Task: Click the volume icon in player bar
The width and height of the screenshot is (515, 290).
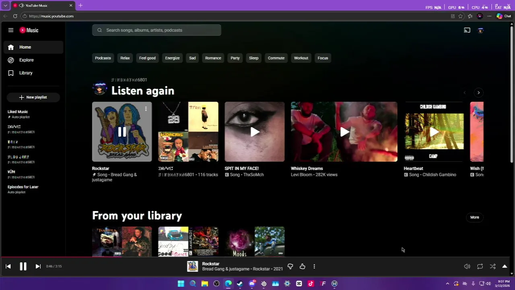Action: coord(467,266)
